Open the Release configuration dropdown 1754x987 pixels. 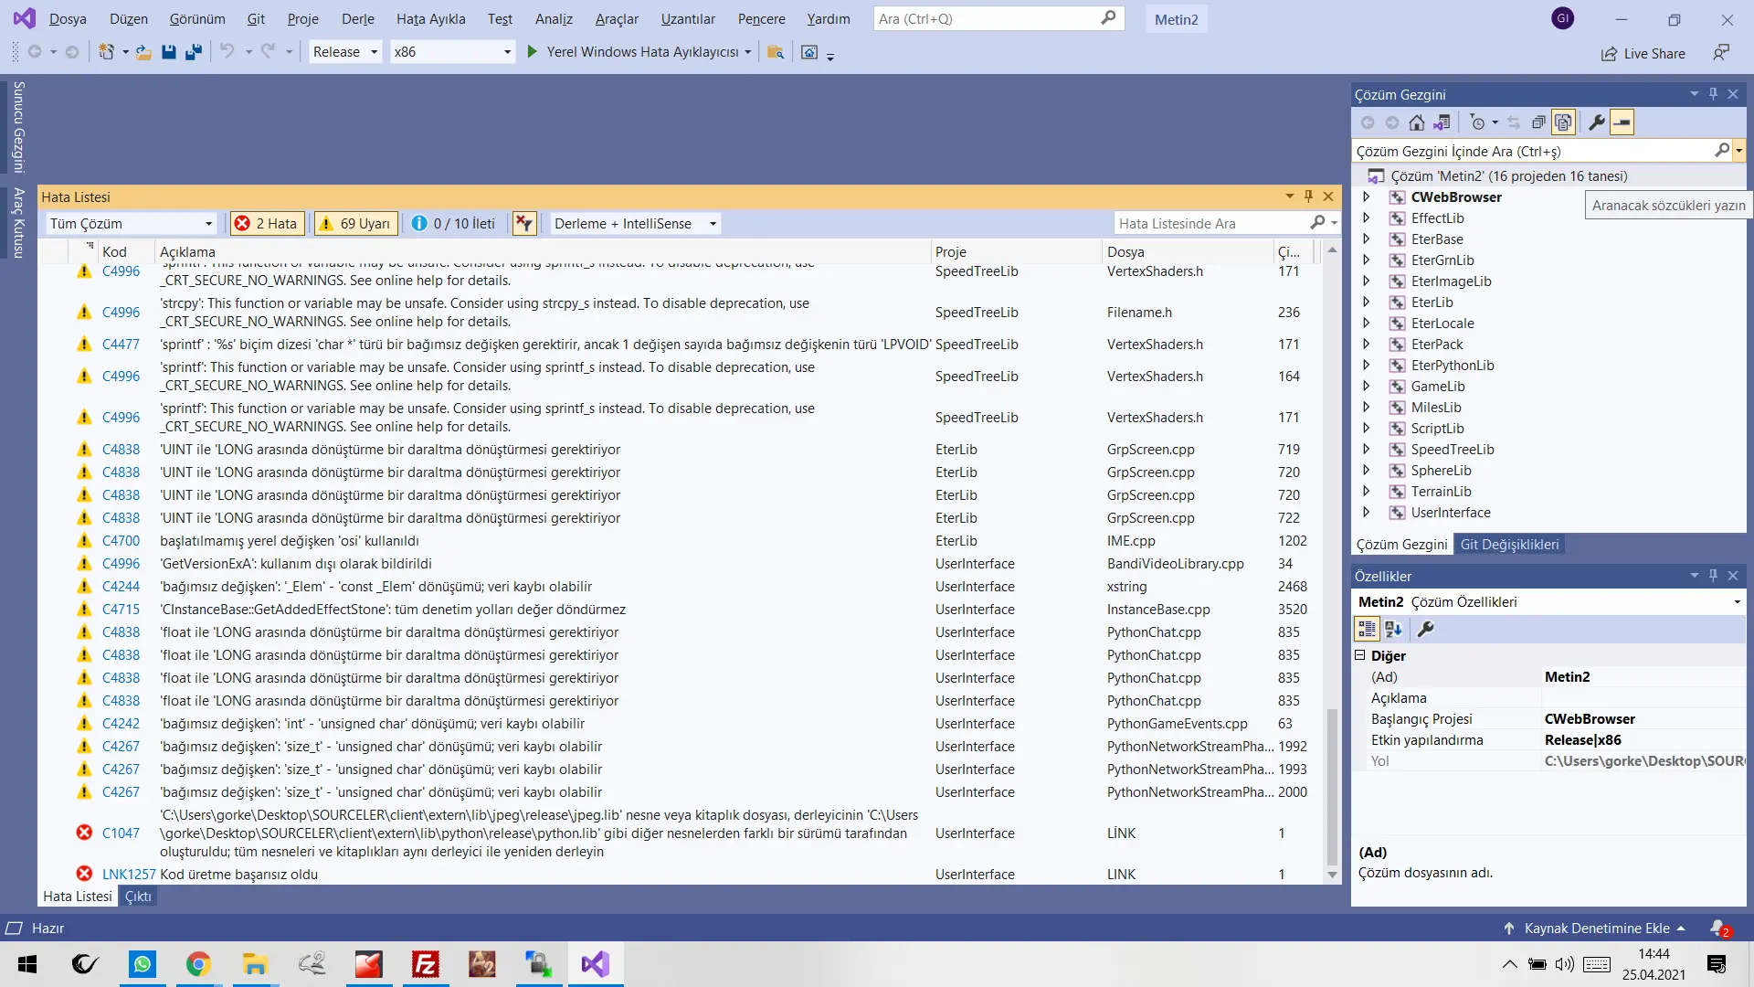pos(345,52)
